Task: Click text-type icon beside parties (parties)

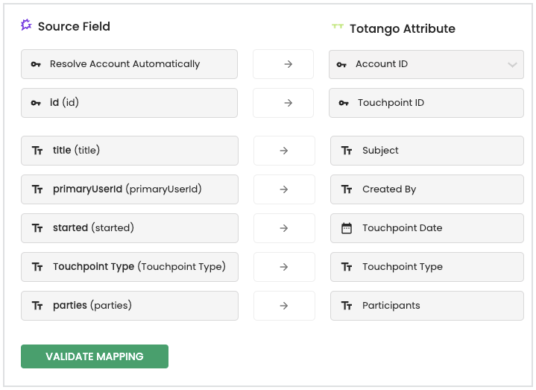Action: tap(37, 306)
